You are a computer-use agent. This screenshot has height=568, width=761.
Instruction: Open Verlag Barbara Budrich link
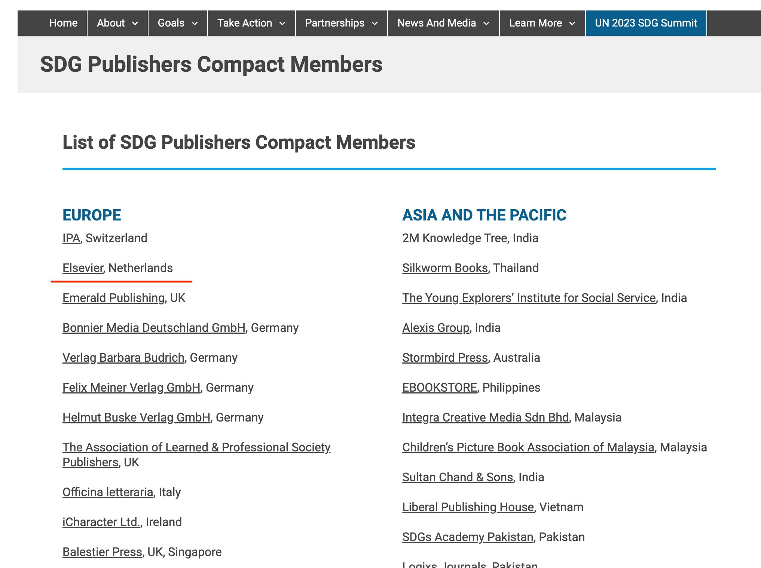tap(123, 358)
